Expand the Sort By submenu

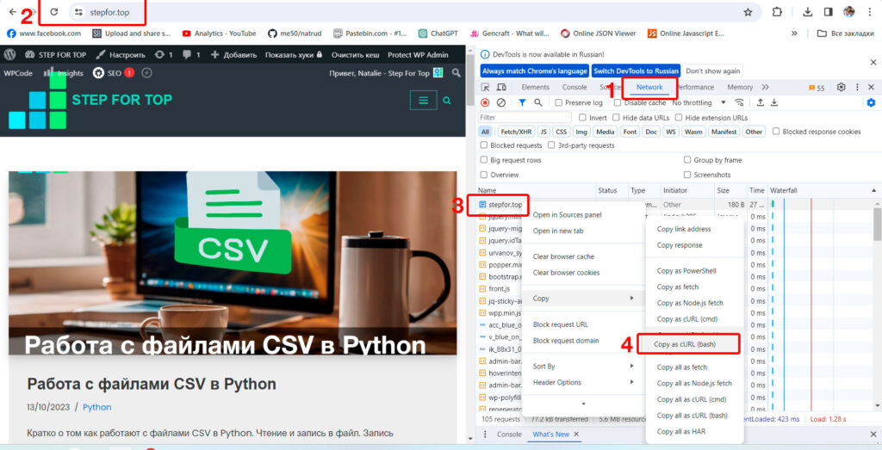point(583,367)
